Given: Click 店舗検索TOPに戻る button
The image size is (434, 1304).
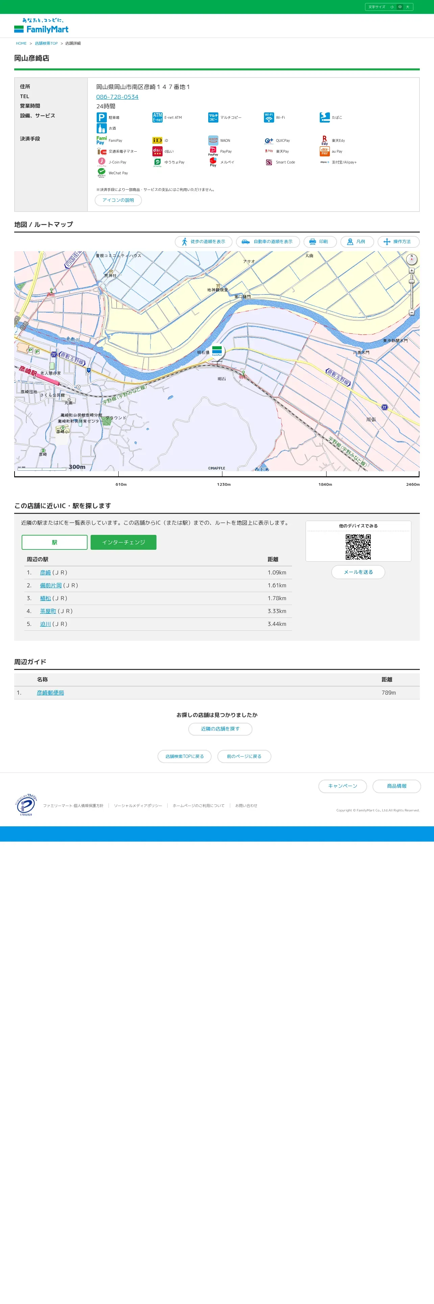Looking at the screenshot, I should coord(185,756).
